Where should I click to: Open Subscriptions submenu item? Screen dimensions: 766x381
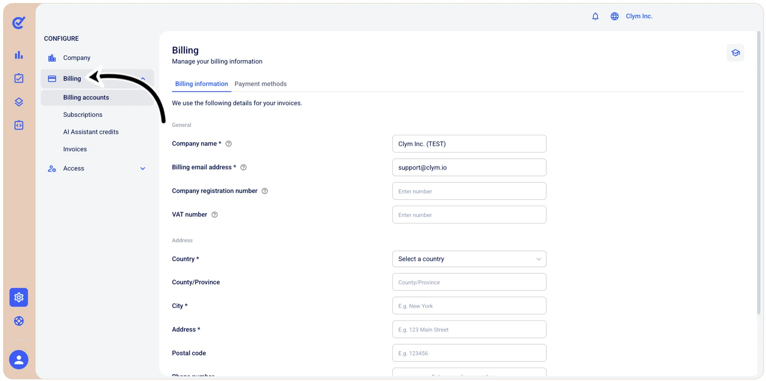tap(83, 114)
